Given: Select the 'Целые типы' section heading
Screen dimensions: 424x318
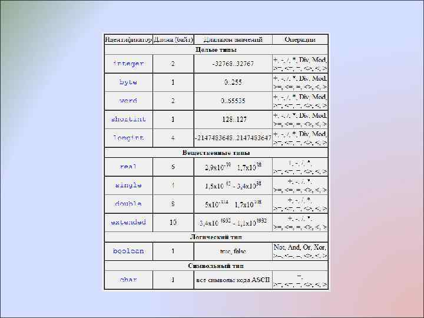Looking at the screenshot, I should pos(216,49).
